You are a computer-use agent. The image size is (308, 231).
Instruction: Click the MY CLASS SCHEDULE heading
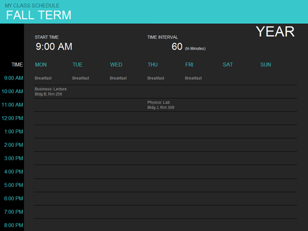(x=32, y=5)
